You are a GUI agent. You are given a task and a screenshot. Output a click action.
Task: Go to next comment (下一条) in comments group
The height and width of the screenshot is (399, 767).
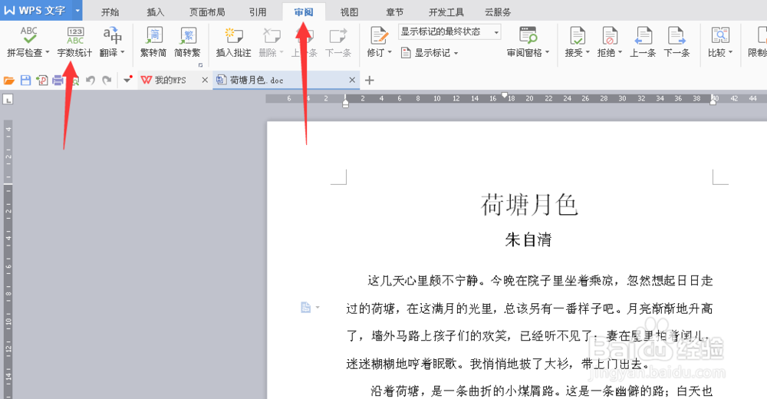[338, 41]
